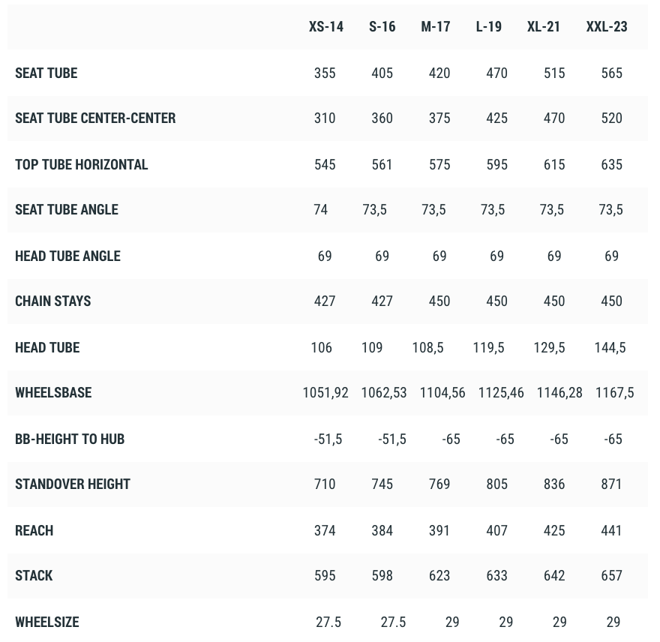
Task: Select the 871 standover height value
Action: [x=612, y=484]
